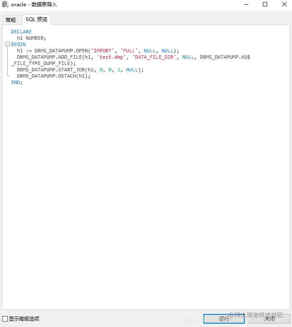Viewport: 292px width, 327px height.
Task: Click the 'IMPORT' string literal
Action: point(103,51)
